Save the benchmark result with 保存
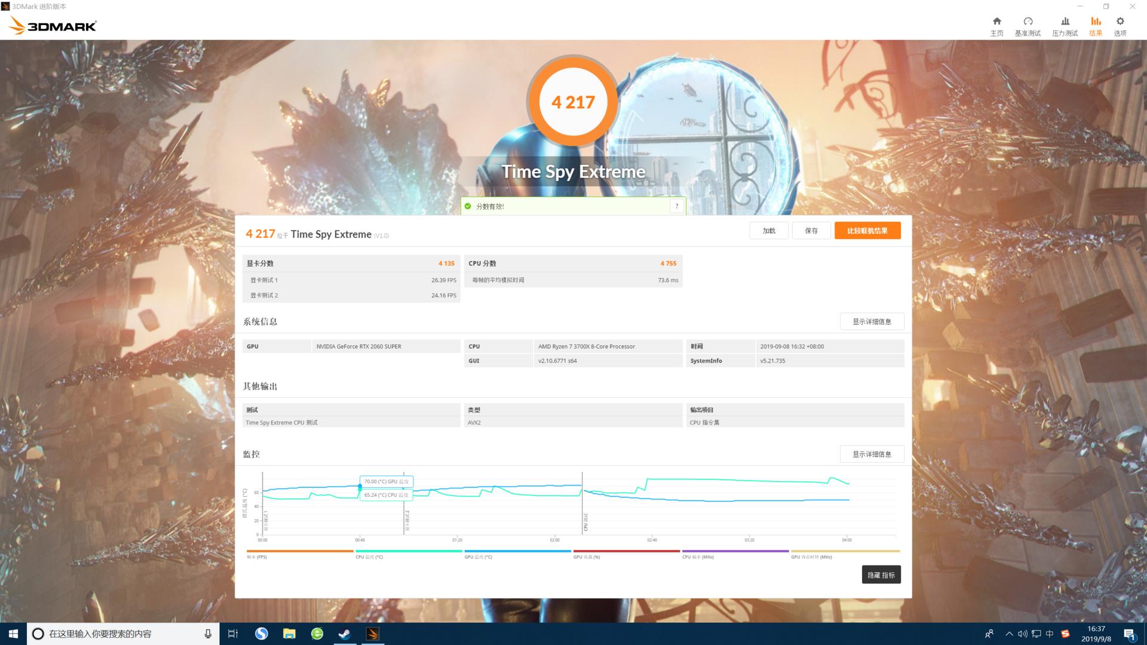 [811, 230]
